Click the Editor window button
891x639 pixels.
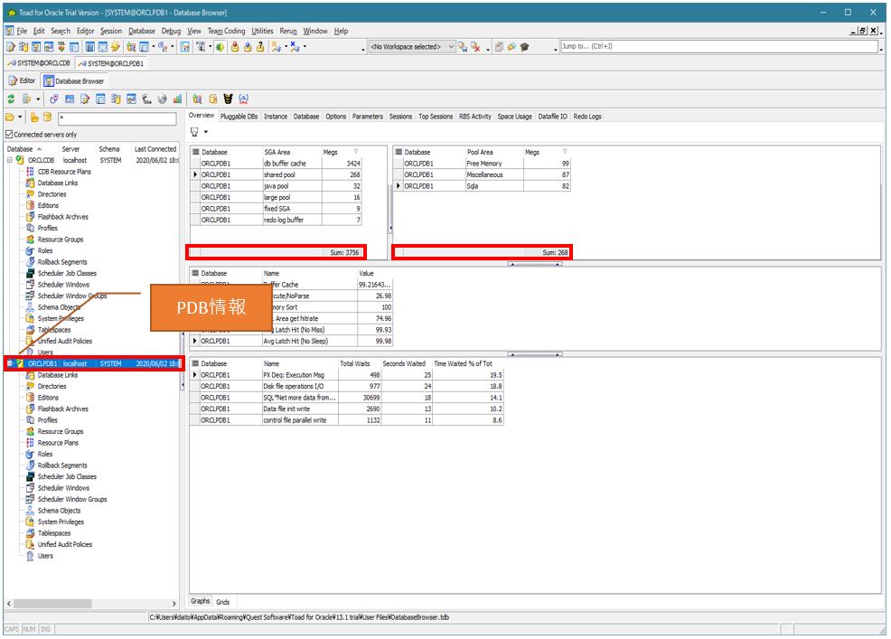click(x=23, y=80)
